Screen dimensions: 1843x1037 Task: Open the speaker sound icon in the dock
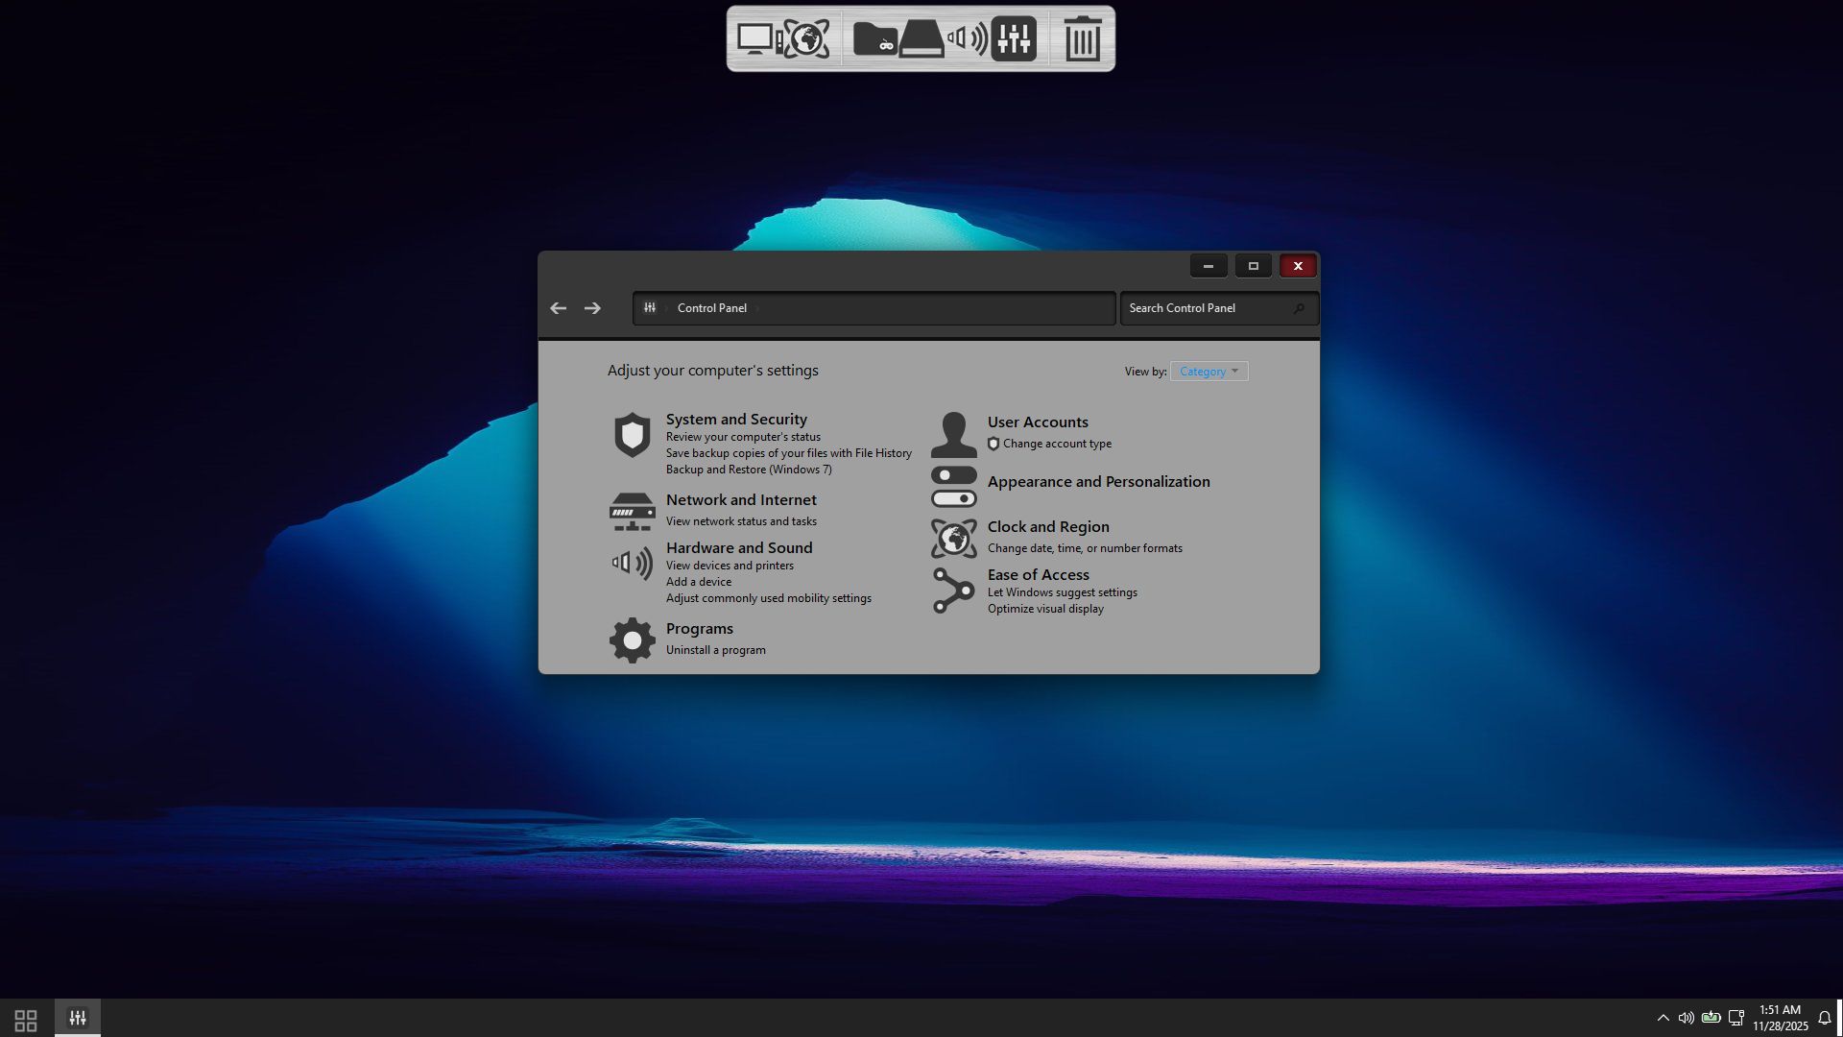967,39
